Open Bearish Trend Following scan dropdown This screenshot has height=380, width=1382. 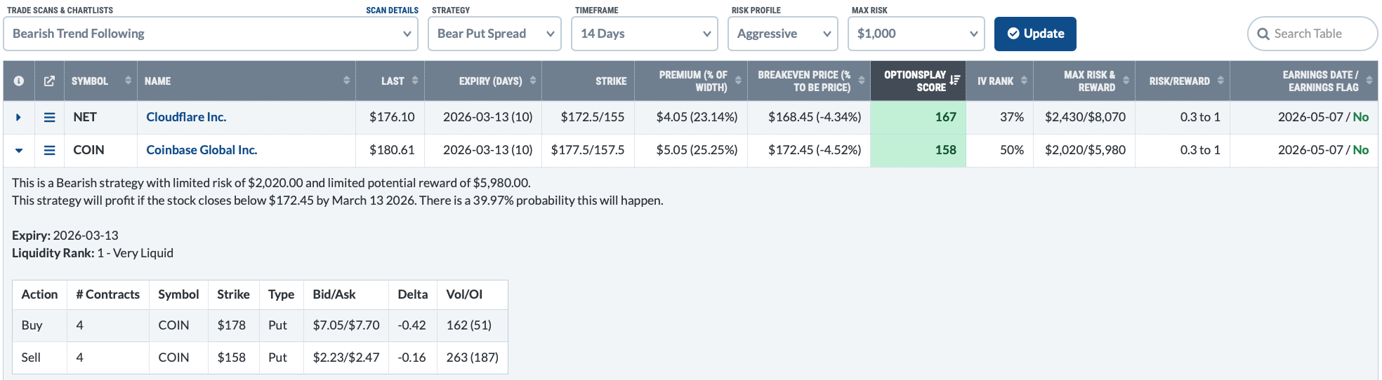coord(211,34)
